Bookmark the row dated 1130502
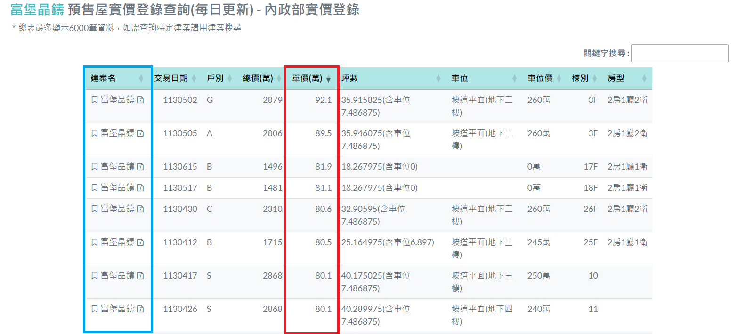Viewport: 738px width, 334px height. pos(94,100)
